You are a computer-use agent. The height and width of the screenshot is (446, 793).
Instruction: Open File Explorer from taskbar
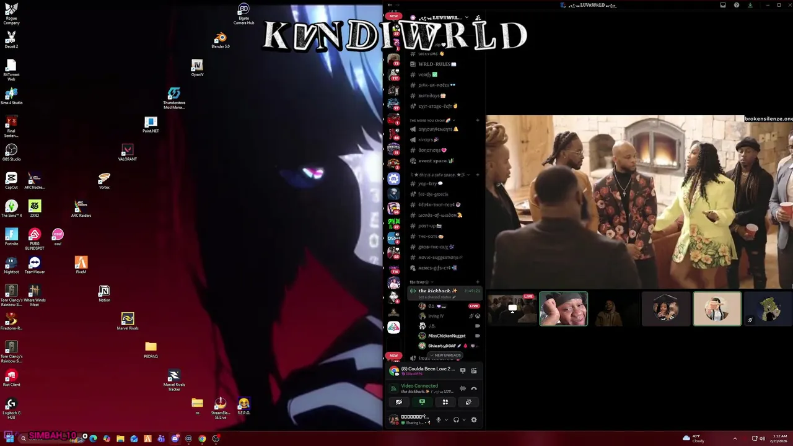(120, 439)
